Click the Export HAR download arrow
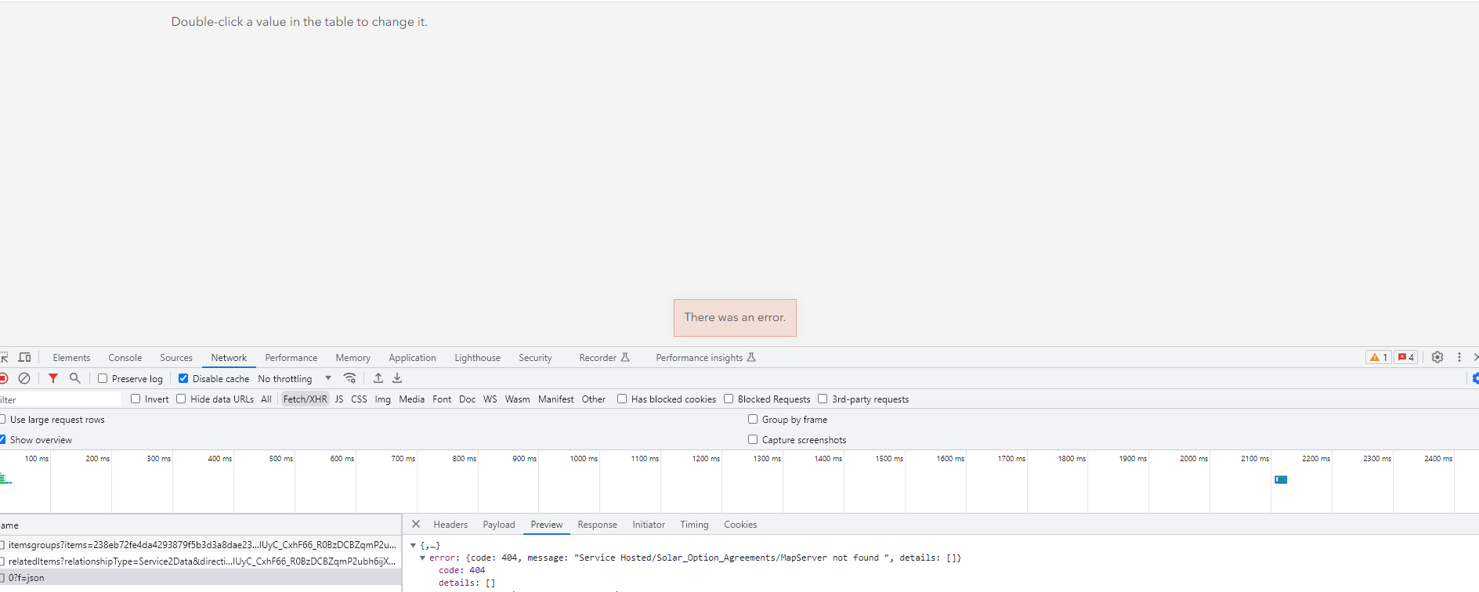Image resolution: width=1479 pixels, height=592 pixels. pyautogui.click(x=397, y=378)
